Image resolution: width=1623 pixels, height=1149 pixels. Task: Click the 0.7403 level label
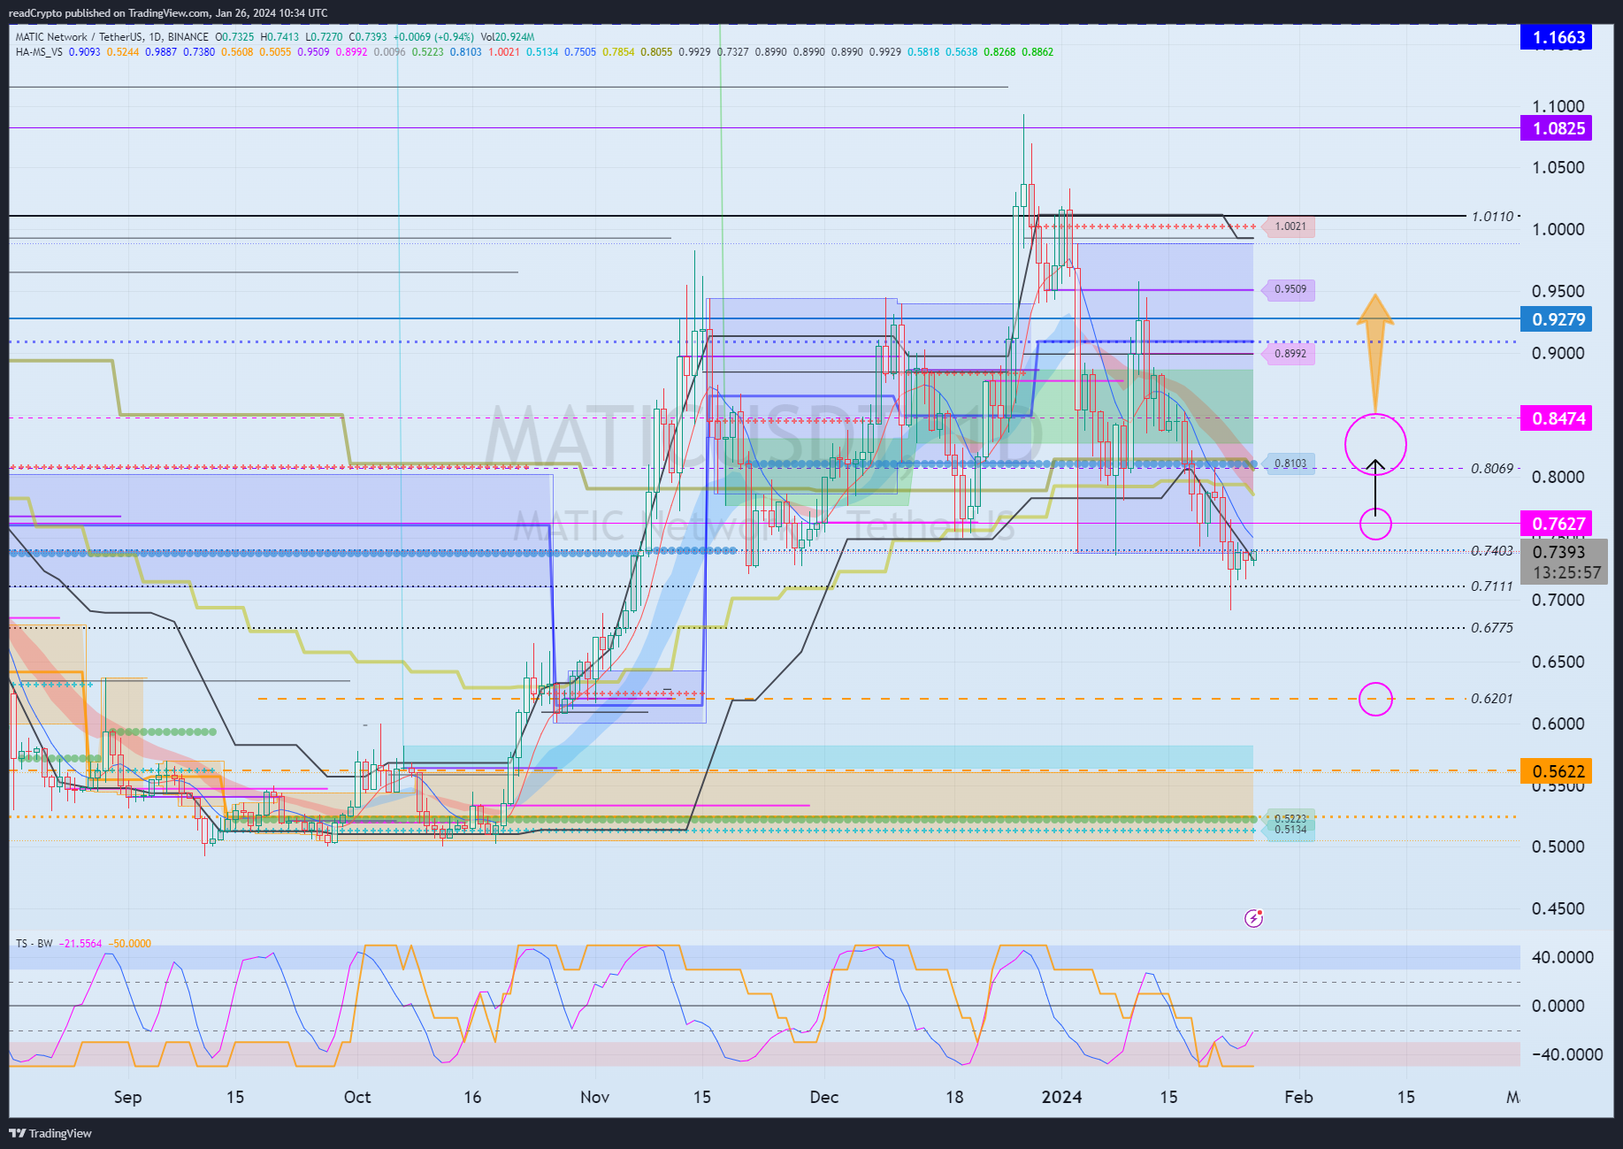1492,551
